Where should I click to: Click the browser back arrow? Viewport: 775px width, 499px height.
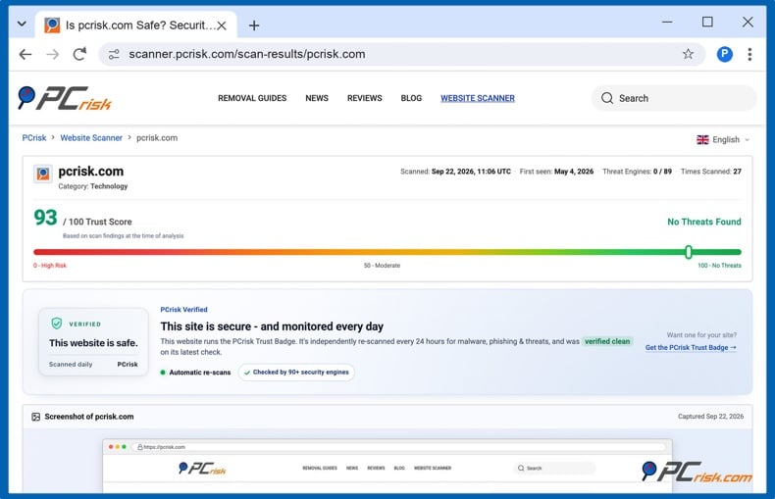pyautogui.click(x=26, y=54)
